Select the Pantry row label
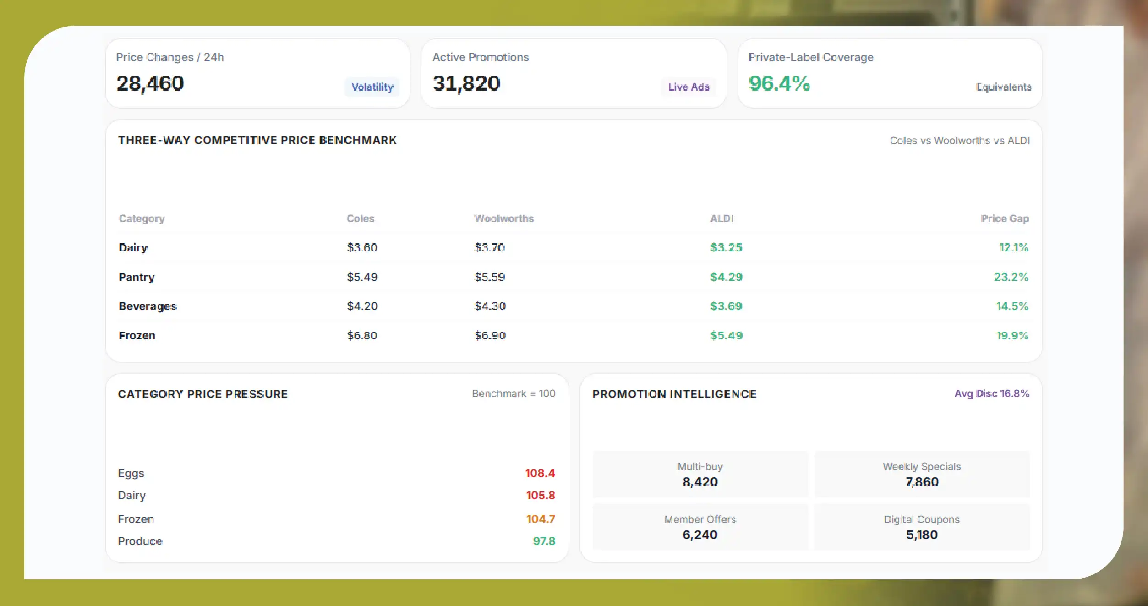 (x=137, y=277)
